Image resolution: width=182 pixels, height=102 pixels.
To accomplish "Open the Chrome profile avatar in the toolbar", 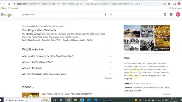I will 179,4.
